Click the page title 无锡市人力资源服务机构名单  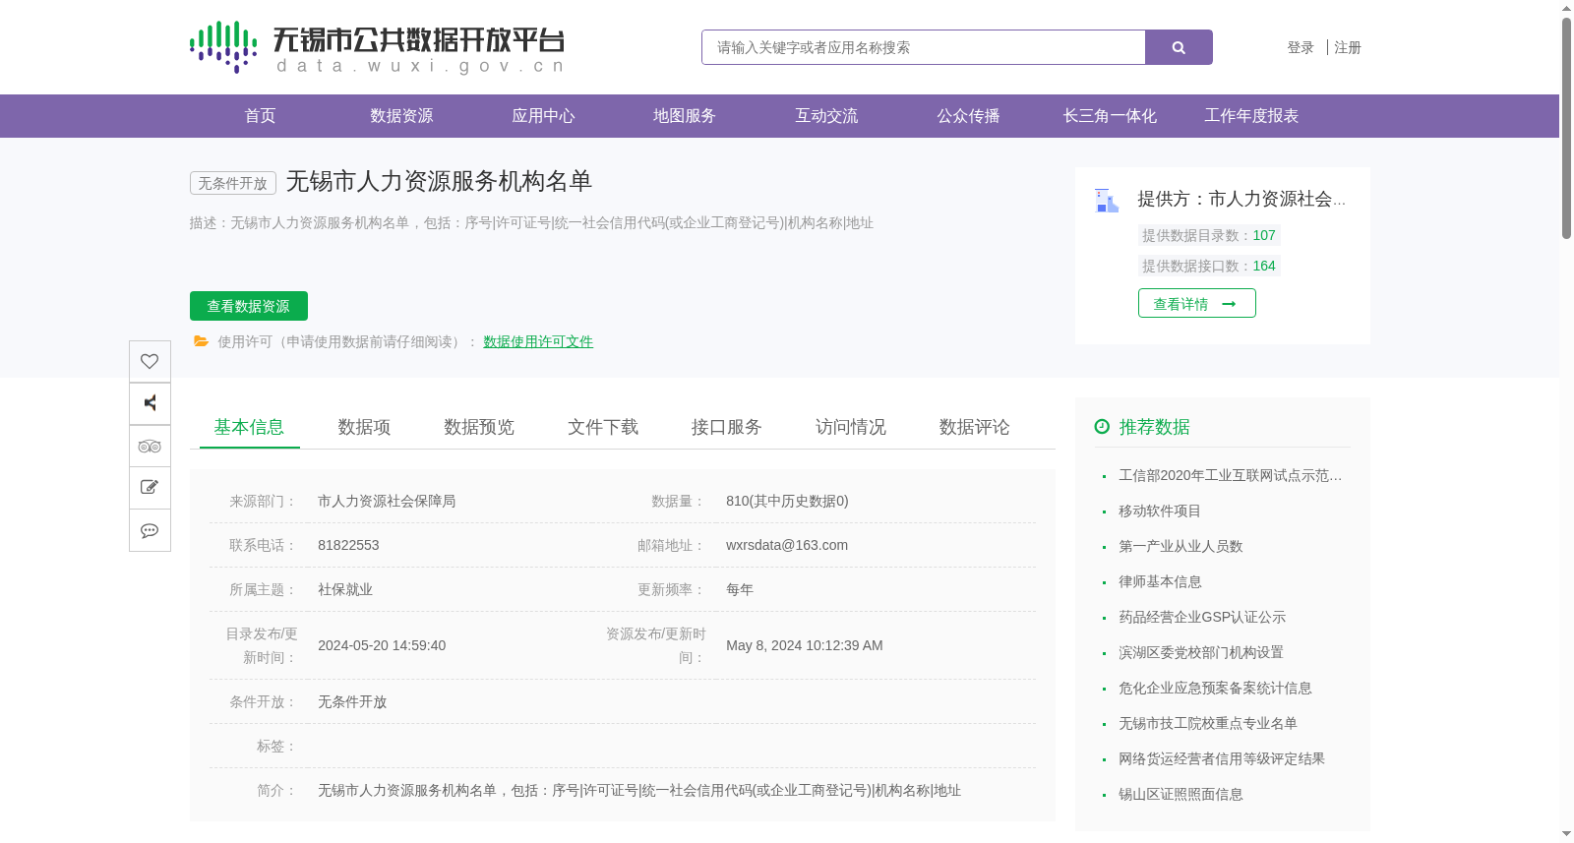click(x=439, y=182)
